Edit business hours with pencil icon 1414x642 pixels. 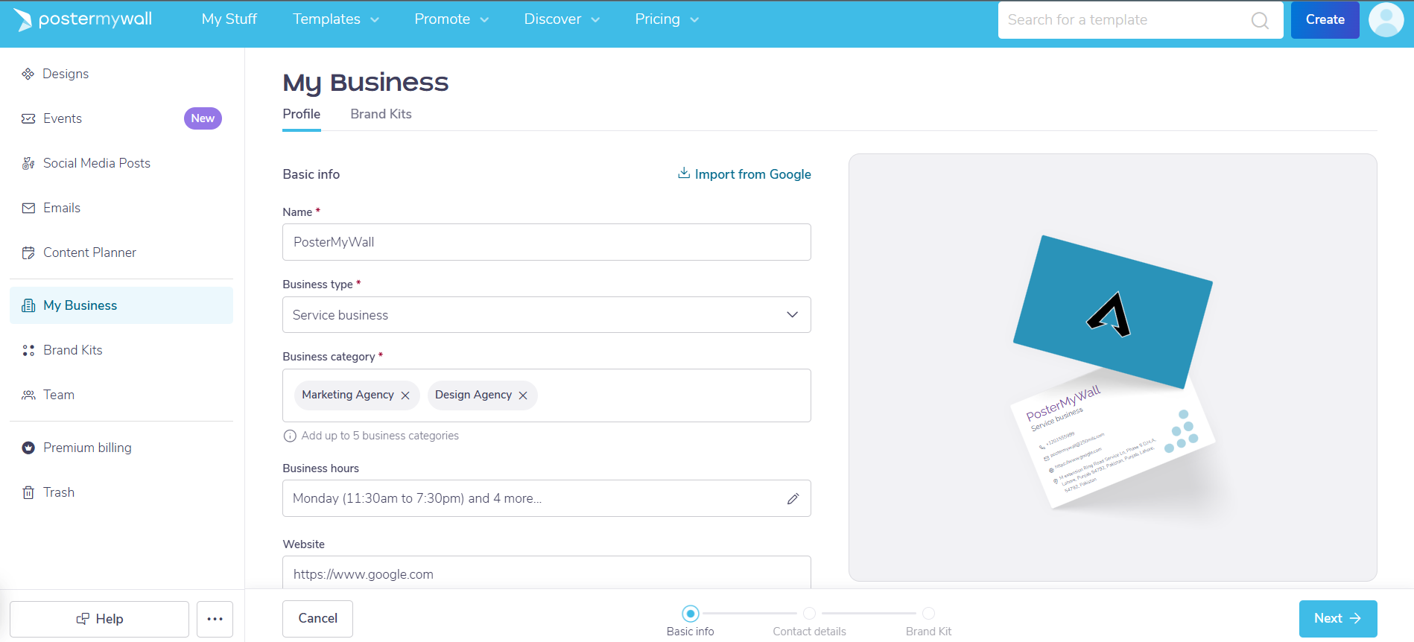pyautogui.click(x=793, y=498)
